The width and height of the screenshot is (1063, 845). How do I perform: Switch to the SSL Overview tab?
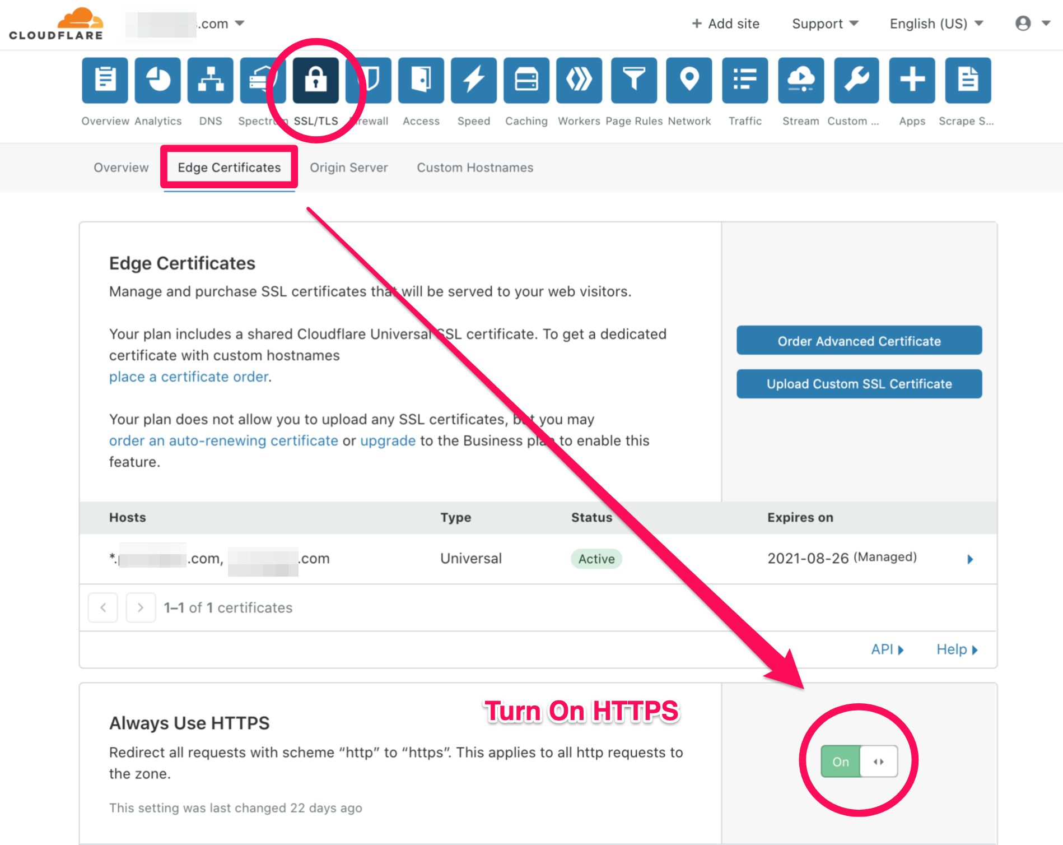click(x=121, y=168)
